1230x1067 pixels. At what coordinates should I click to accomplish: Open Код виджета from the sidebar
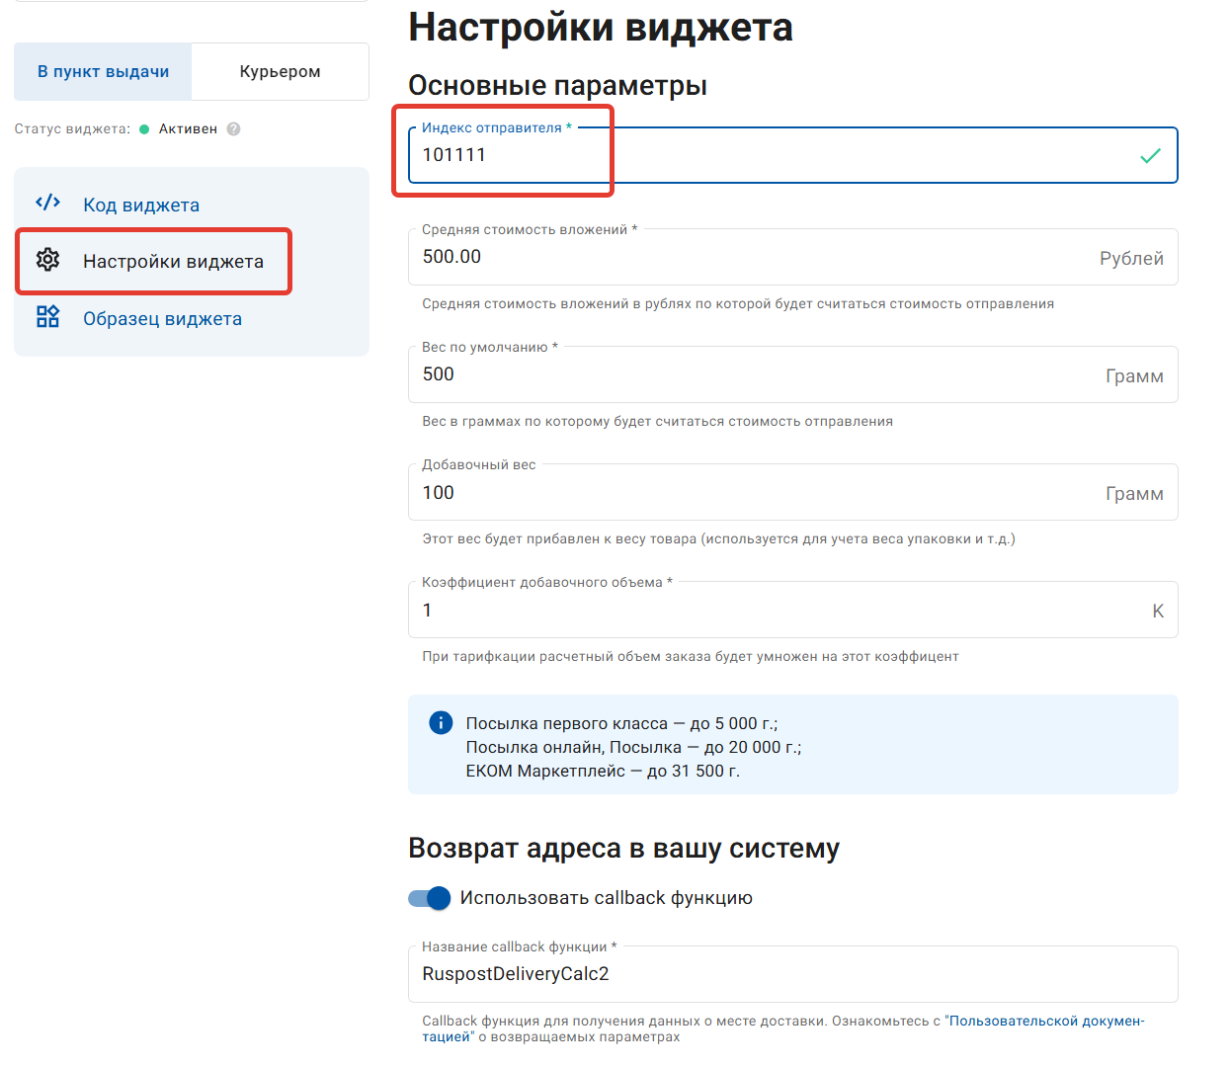(x=141, y=203)
